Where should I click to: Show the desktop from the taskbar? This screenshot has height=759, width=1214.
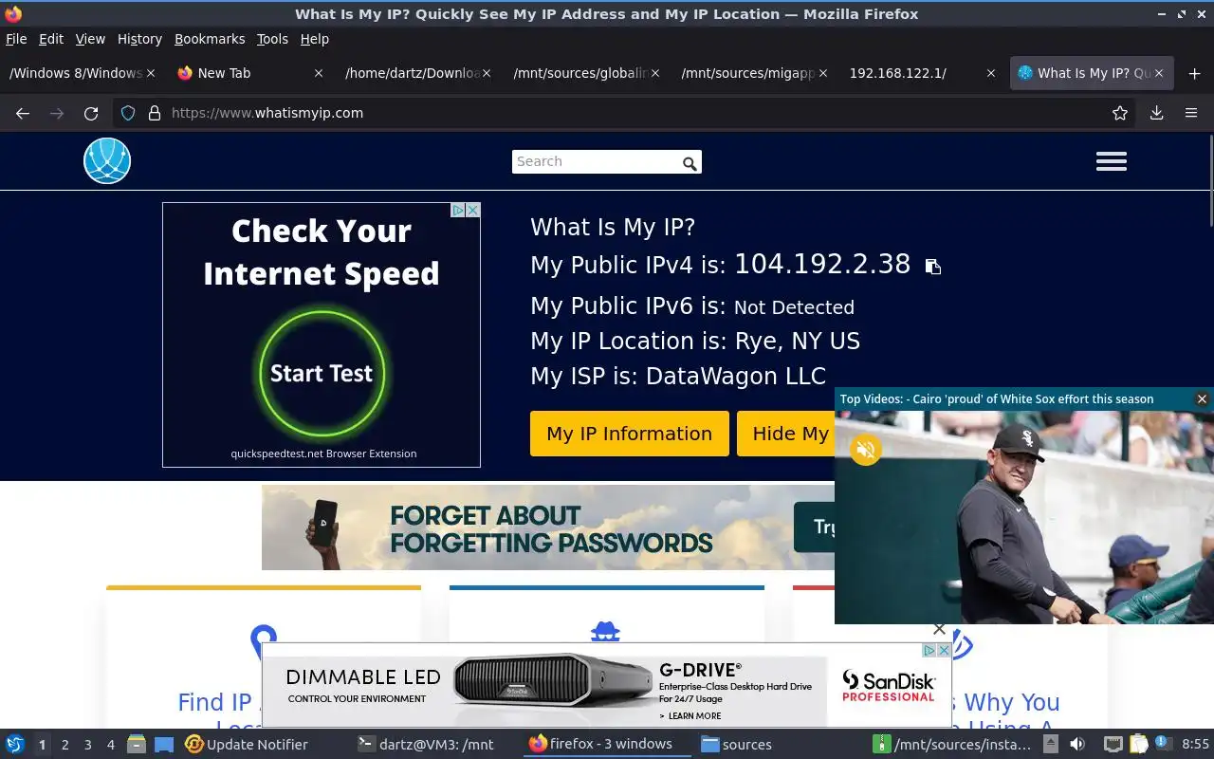[x=164, y=745]
